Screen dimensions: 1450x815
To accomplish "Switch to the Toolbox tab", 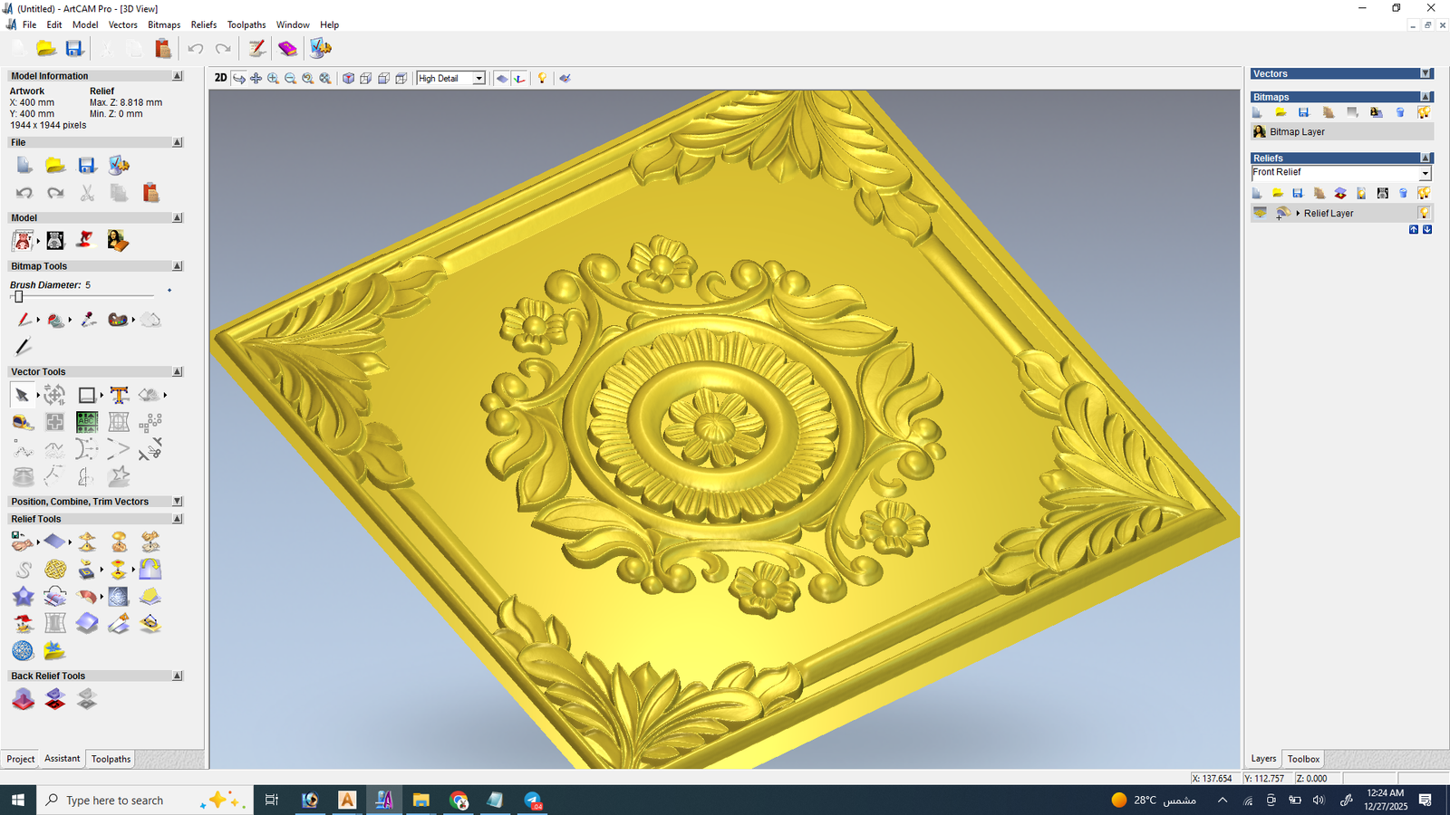I will pos(1303,759).
